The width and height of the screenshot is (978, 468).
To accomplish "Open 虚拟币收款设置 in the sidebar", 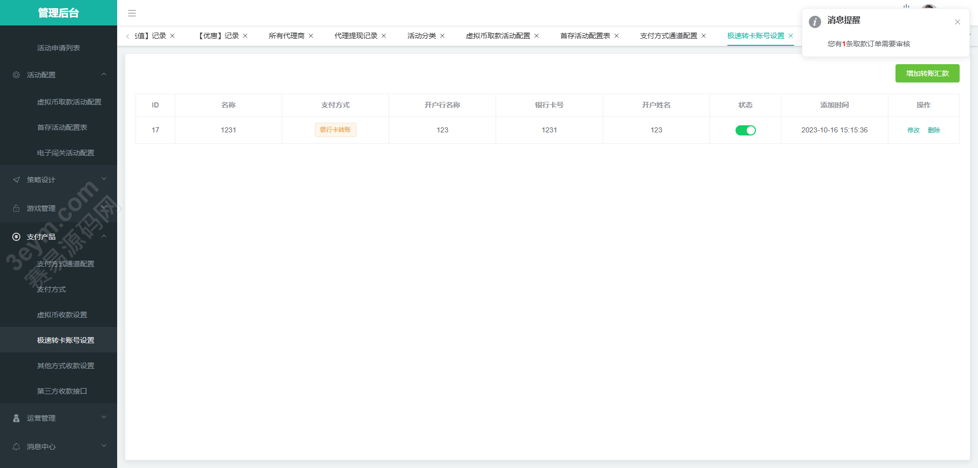I will point(62,315).
